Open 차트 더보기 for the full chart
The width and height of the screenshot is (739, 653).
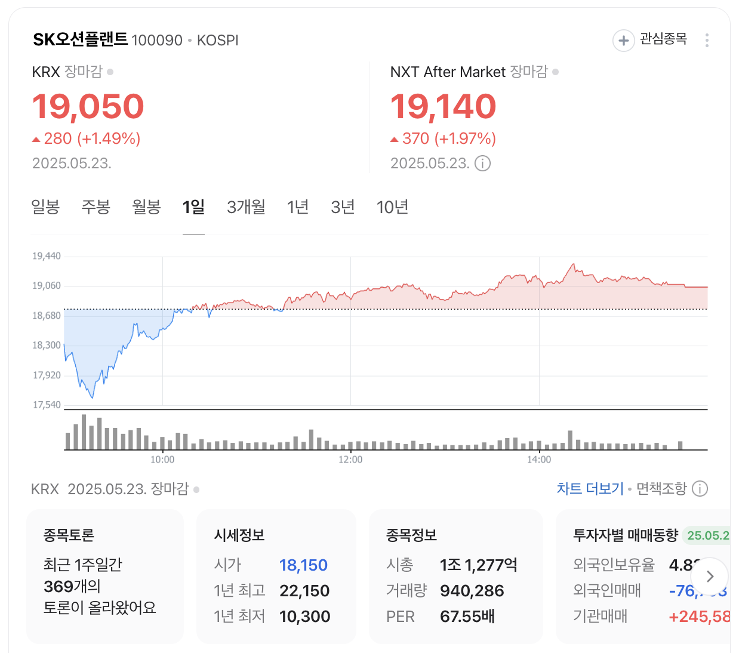click(589, 488)
